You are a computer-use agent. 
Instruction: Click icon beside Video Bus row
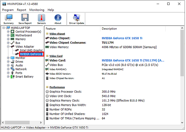[x=47, y=65]
